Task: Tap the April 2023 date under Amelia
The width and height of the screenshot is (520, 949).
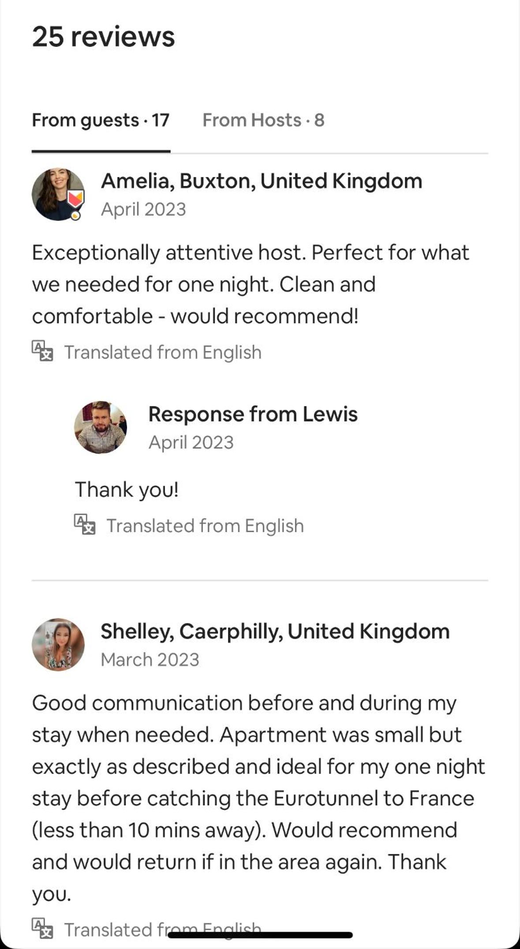Action: pos(143,209)
